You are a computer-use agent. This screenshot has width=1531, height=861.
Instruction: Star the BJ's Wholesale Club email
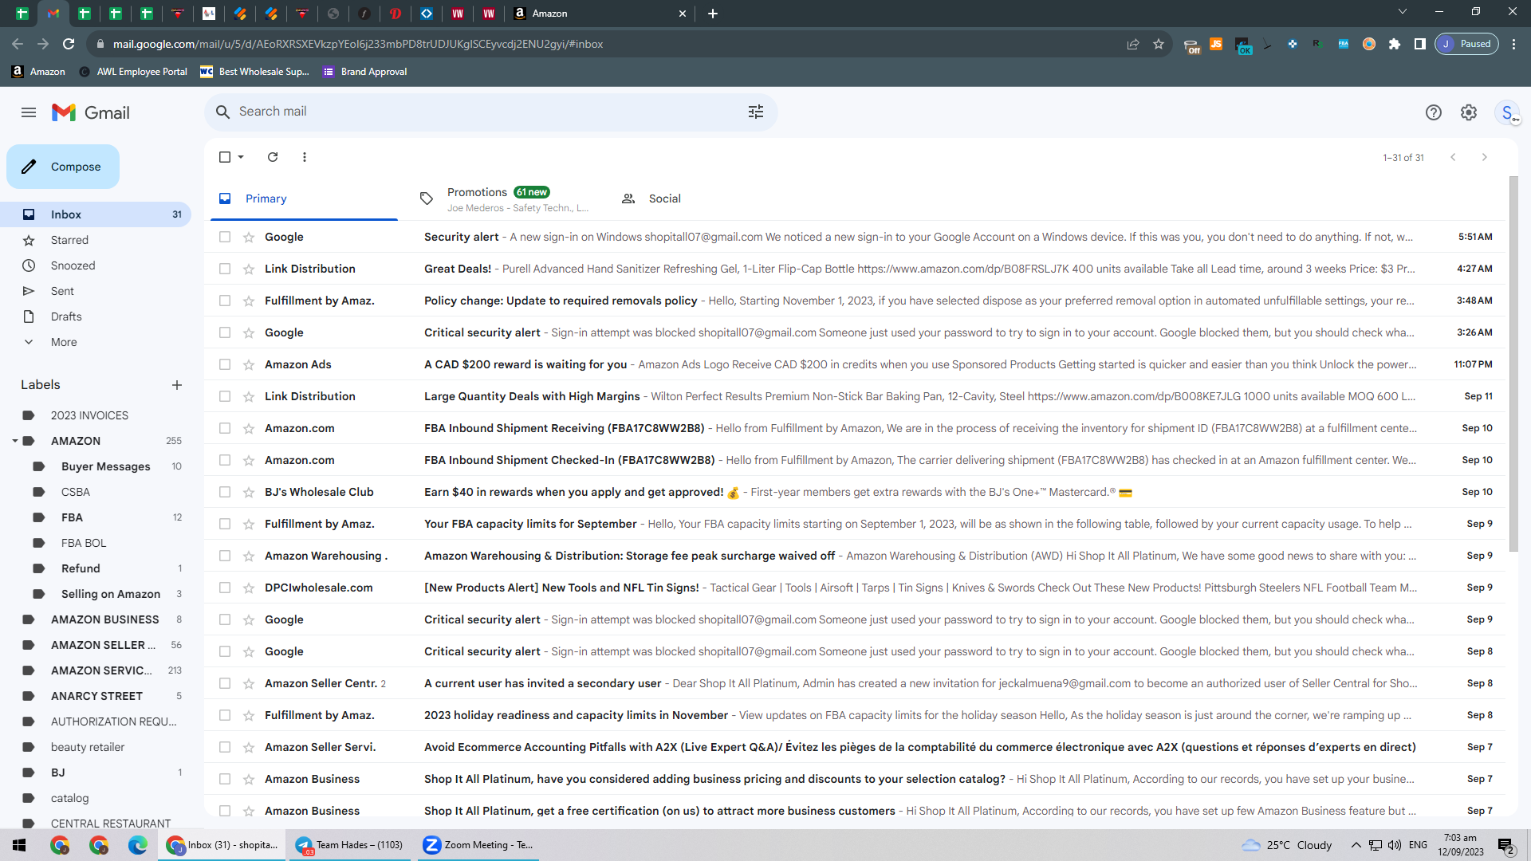click(249, 492)
